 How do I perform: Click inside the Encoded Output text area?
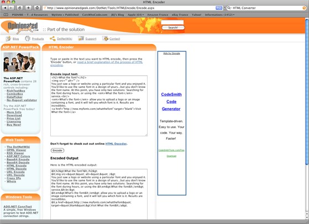point(99,194)
